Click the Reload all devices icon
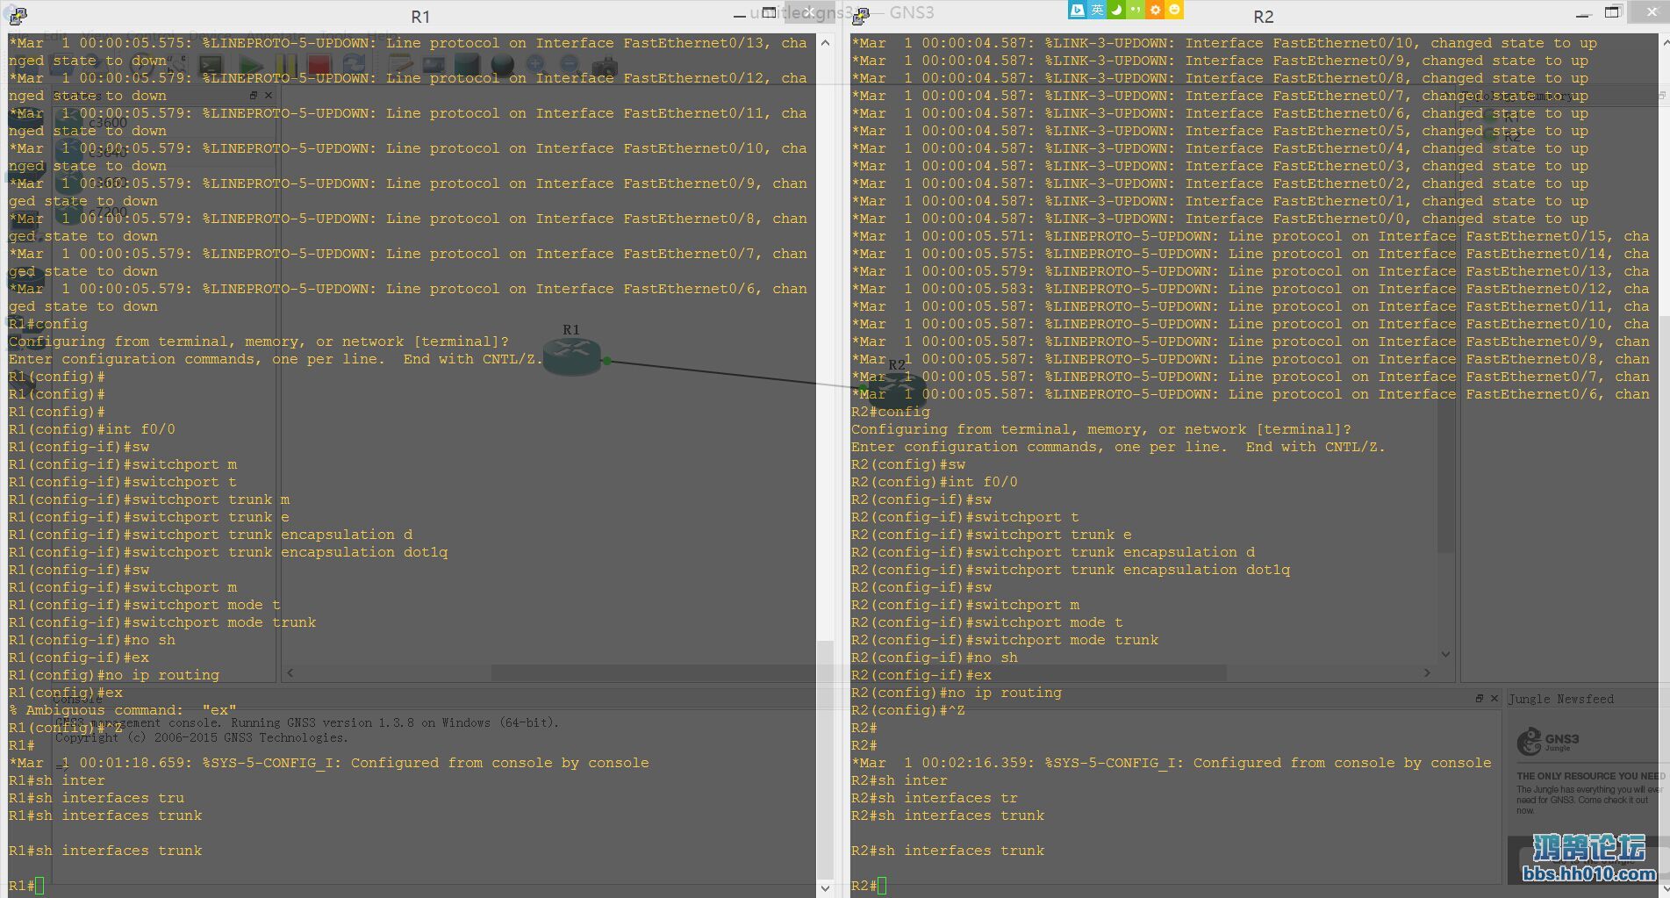Image resolution: width=1670 pixels, height=898 pixels. coord(354,65)
